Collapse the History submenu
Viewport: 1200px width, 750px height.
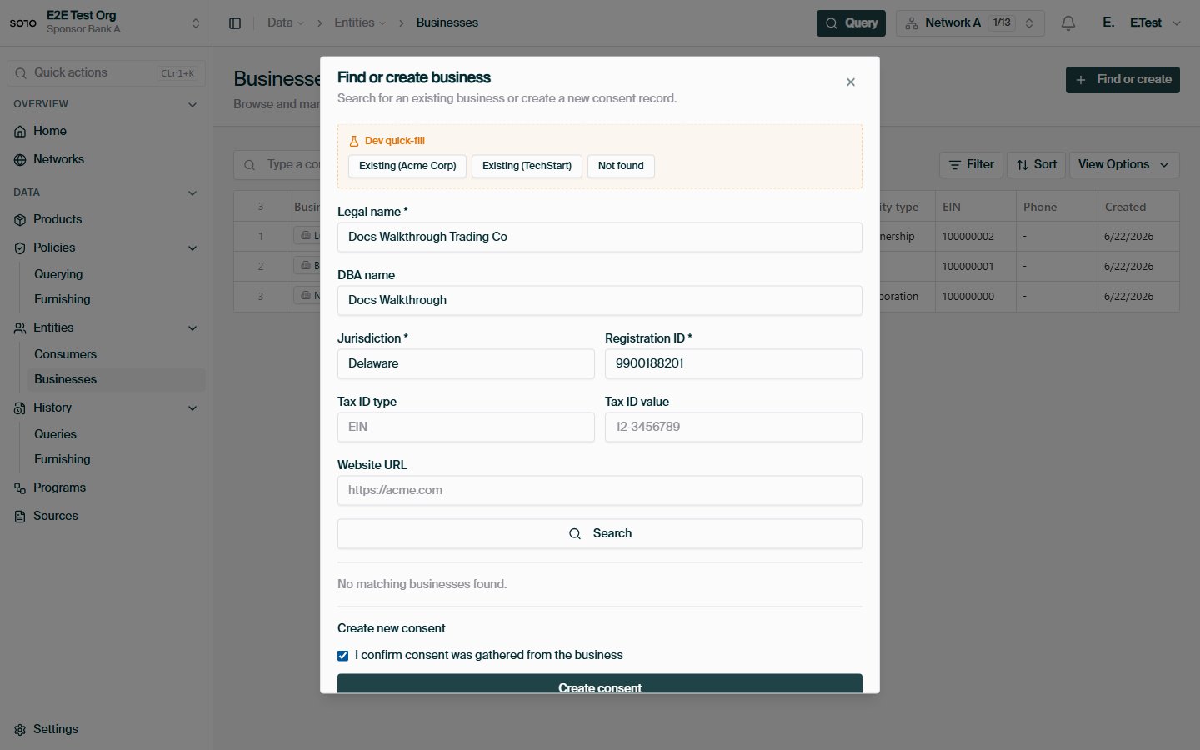pyautogui.click(x=192, y=408)
